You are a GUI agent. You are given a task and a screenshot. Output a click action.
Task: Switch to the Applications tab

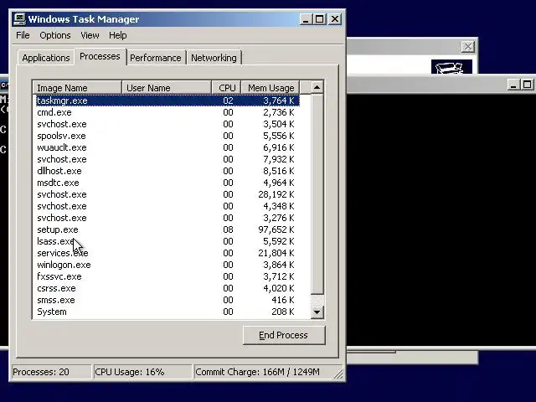[x=46, y=58]
